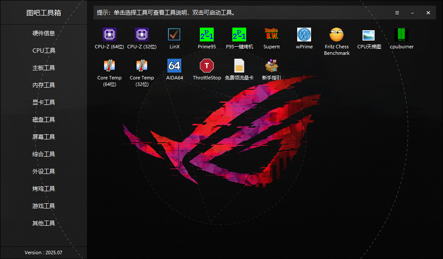Select the Prime95 icon
The image size is (443, 259).
coord(207,35)
